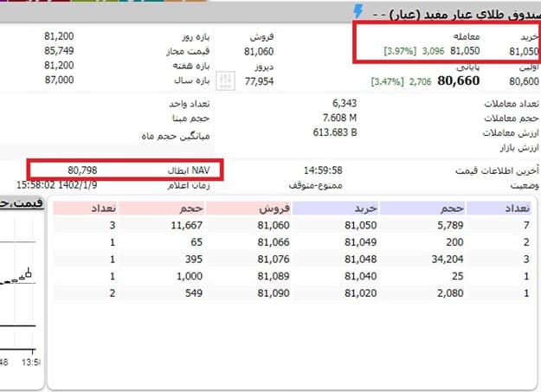Click sell price 81,076 in order book
The width and height of the screenshot is (541, 392).
(274, 259)
